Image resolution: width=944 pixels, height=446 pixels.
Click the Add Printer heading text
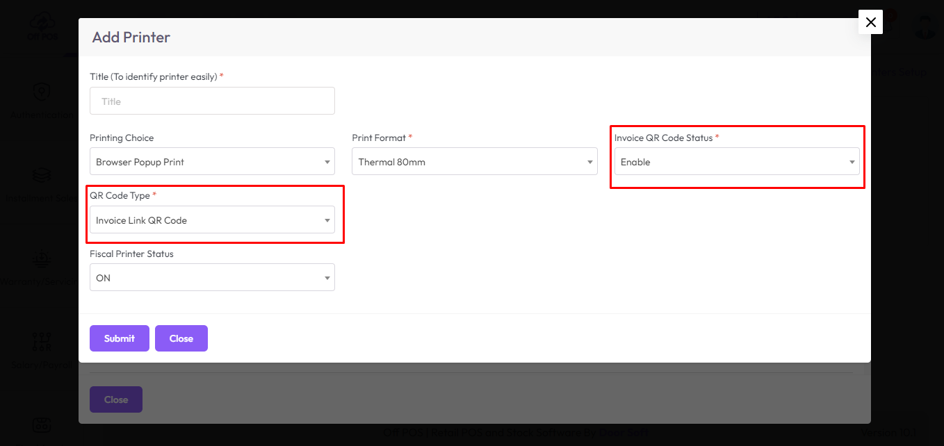(x=131, y=37)
